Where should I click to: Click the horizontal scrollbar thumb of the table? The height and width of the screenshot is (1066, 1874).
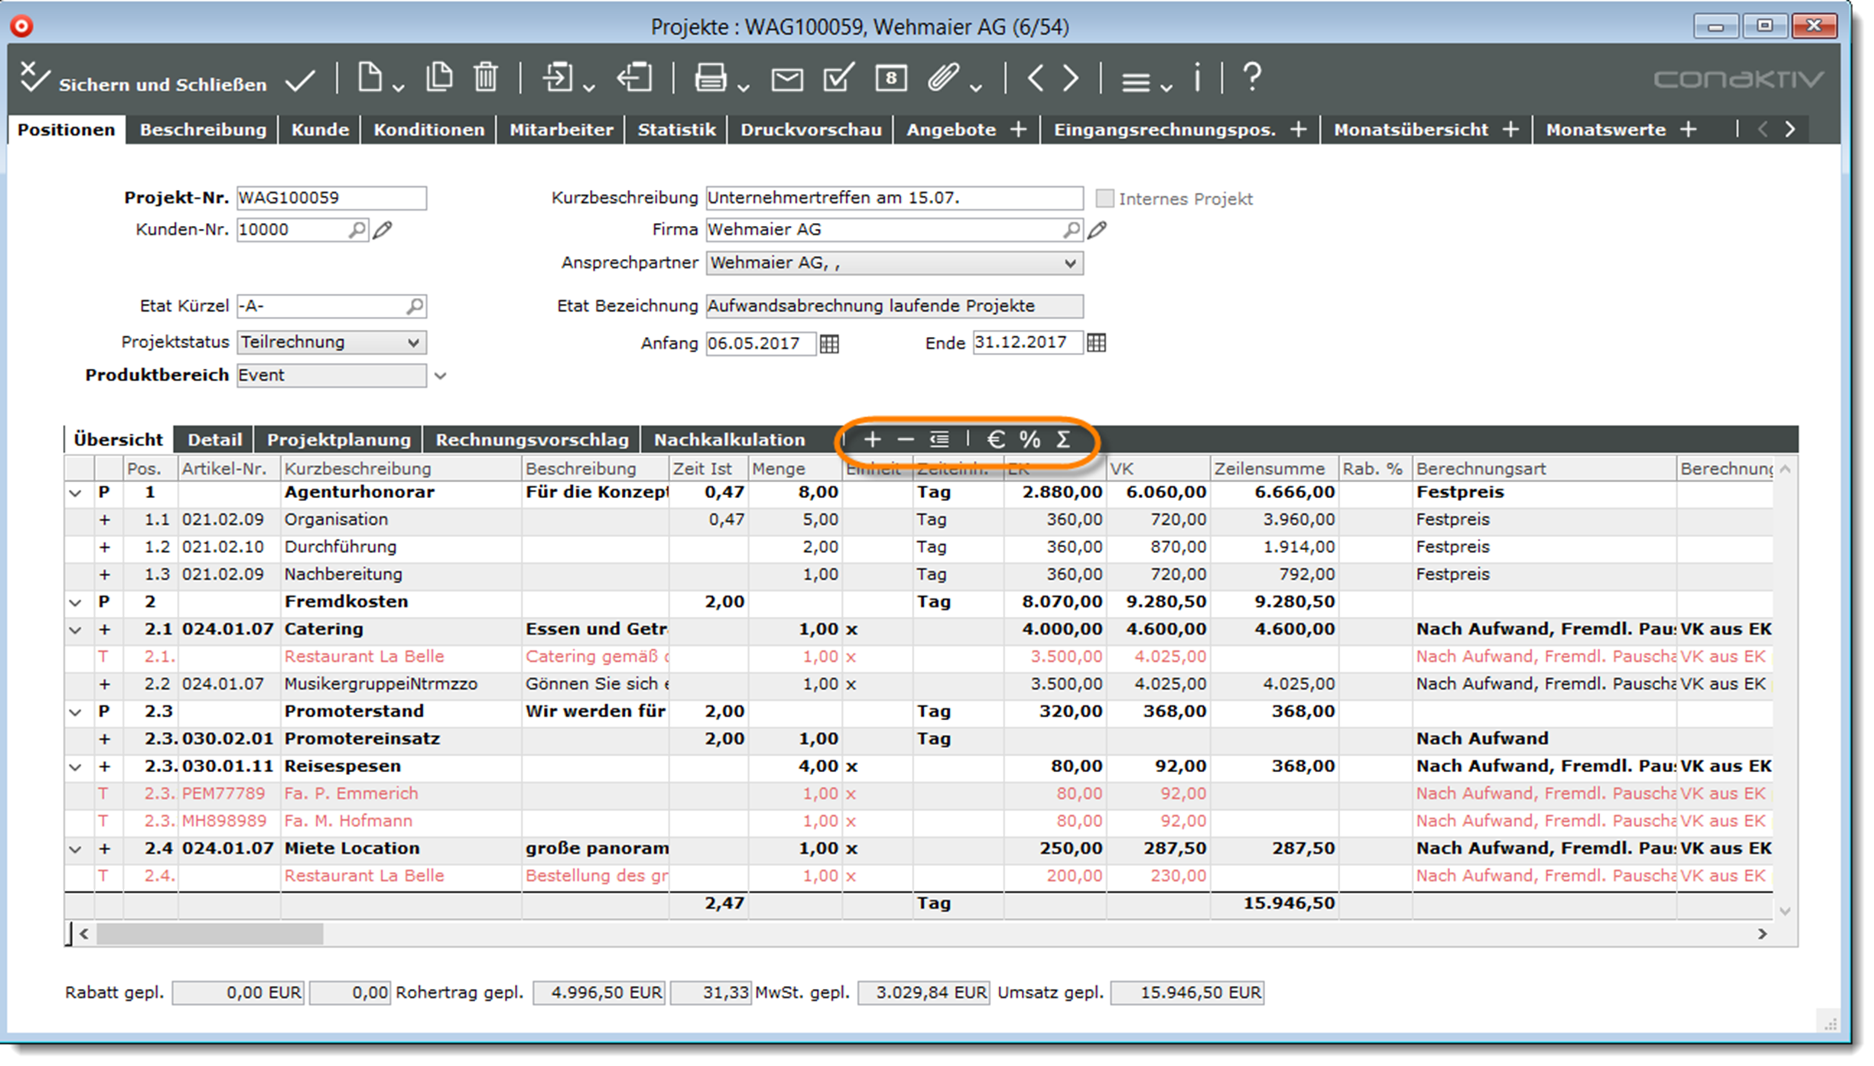click(x=209, y=933)
